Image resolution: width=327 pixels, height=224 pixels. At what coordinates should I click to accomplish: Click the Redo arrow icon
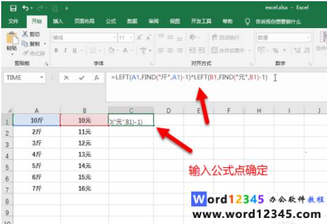(x=40, y=8)
